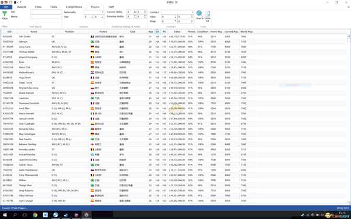Click the vertical scrollbar down arrow

[x=349, y=203]
